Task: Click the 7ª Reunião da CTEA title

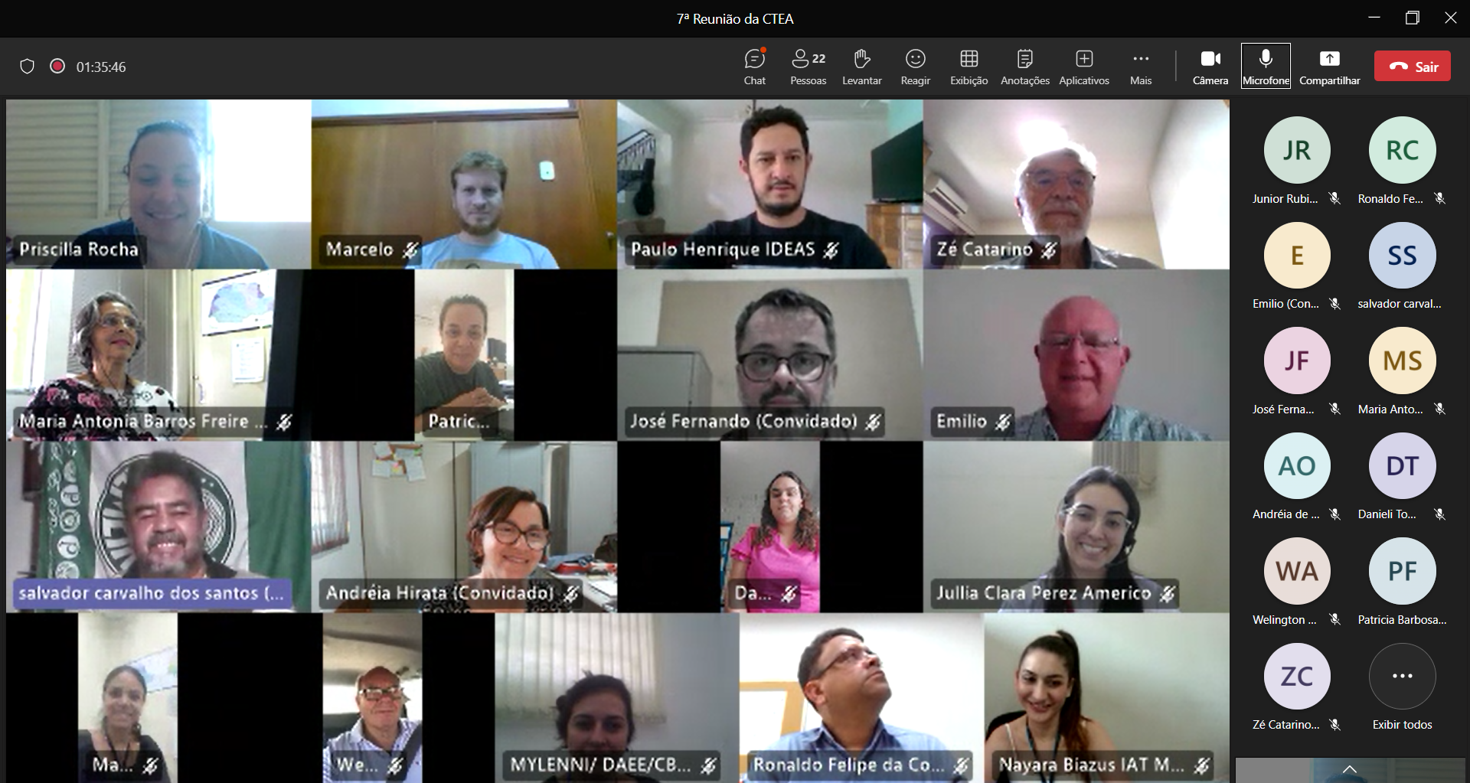Action: click(x=735, y=18)
